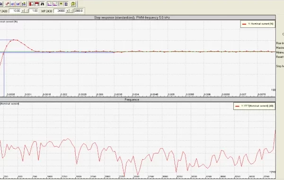Click the 0.007 time axis label
The width and height of the screenshot is (284, 180).
(243, 94)
